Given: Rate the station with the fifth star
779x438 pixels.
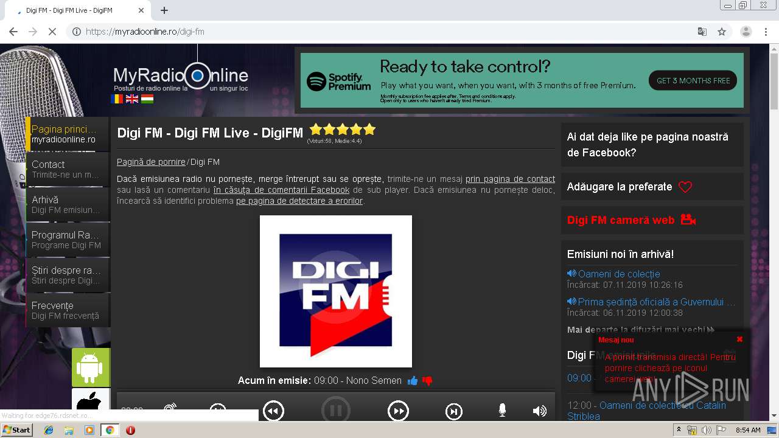Looking at the screenshot, I should click(x=369, y=129).
